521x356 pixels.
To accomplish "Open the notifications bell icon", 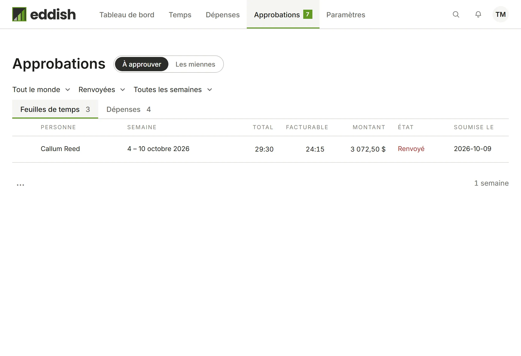I will (x=478, y=14).
